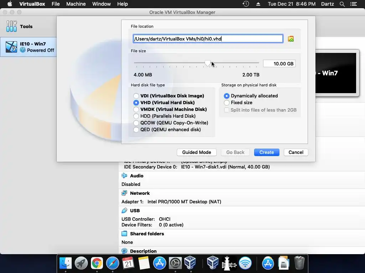Open the Tools icon in sidebar

click(11, 26)
